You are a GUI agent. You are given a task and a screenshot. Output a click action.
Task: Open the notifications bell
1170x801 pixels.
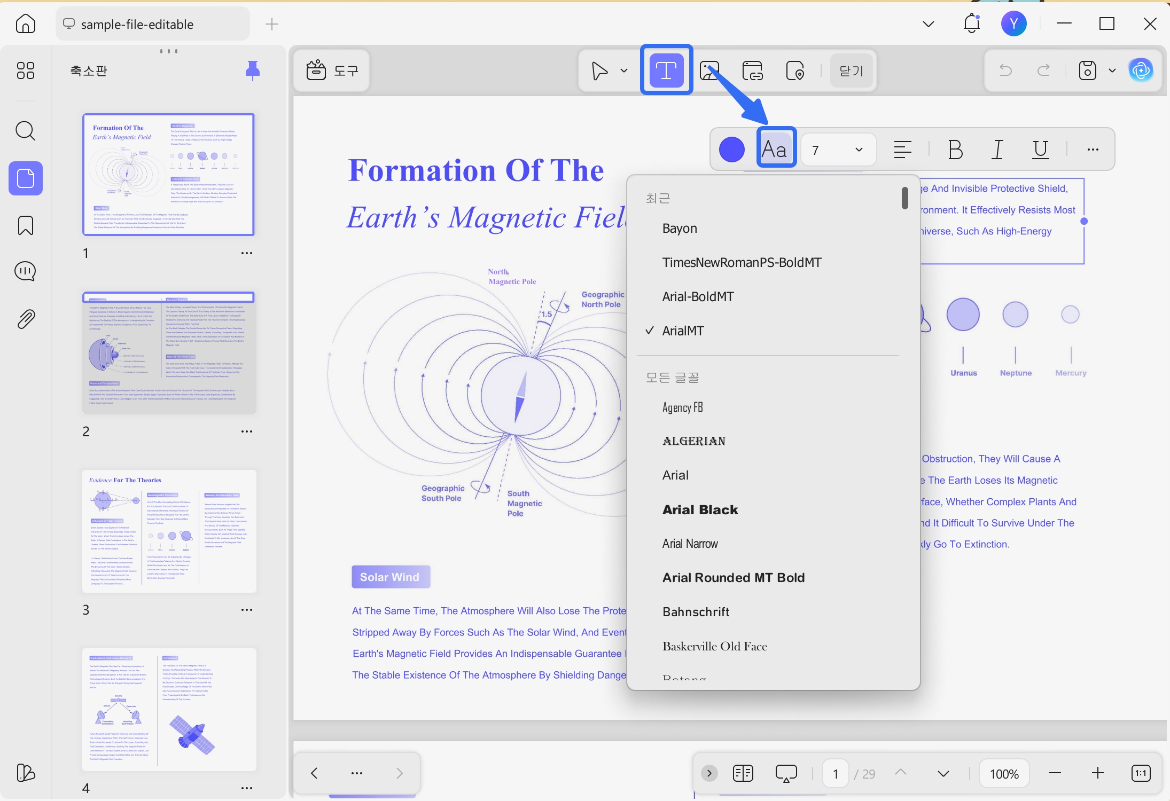coord(972,24)
